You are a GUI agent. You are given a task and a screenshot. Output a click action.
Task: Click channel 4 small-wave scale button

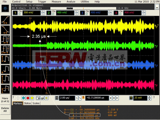click(143, 14)
